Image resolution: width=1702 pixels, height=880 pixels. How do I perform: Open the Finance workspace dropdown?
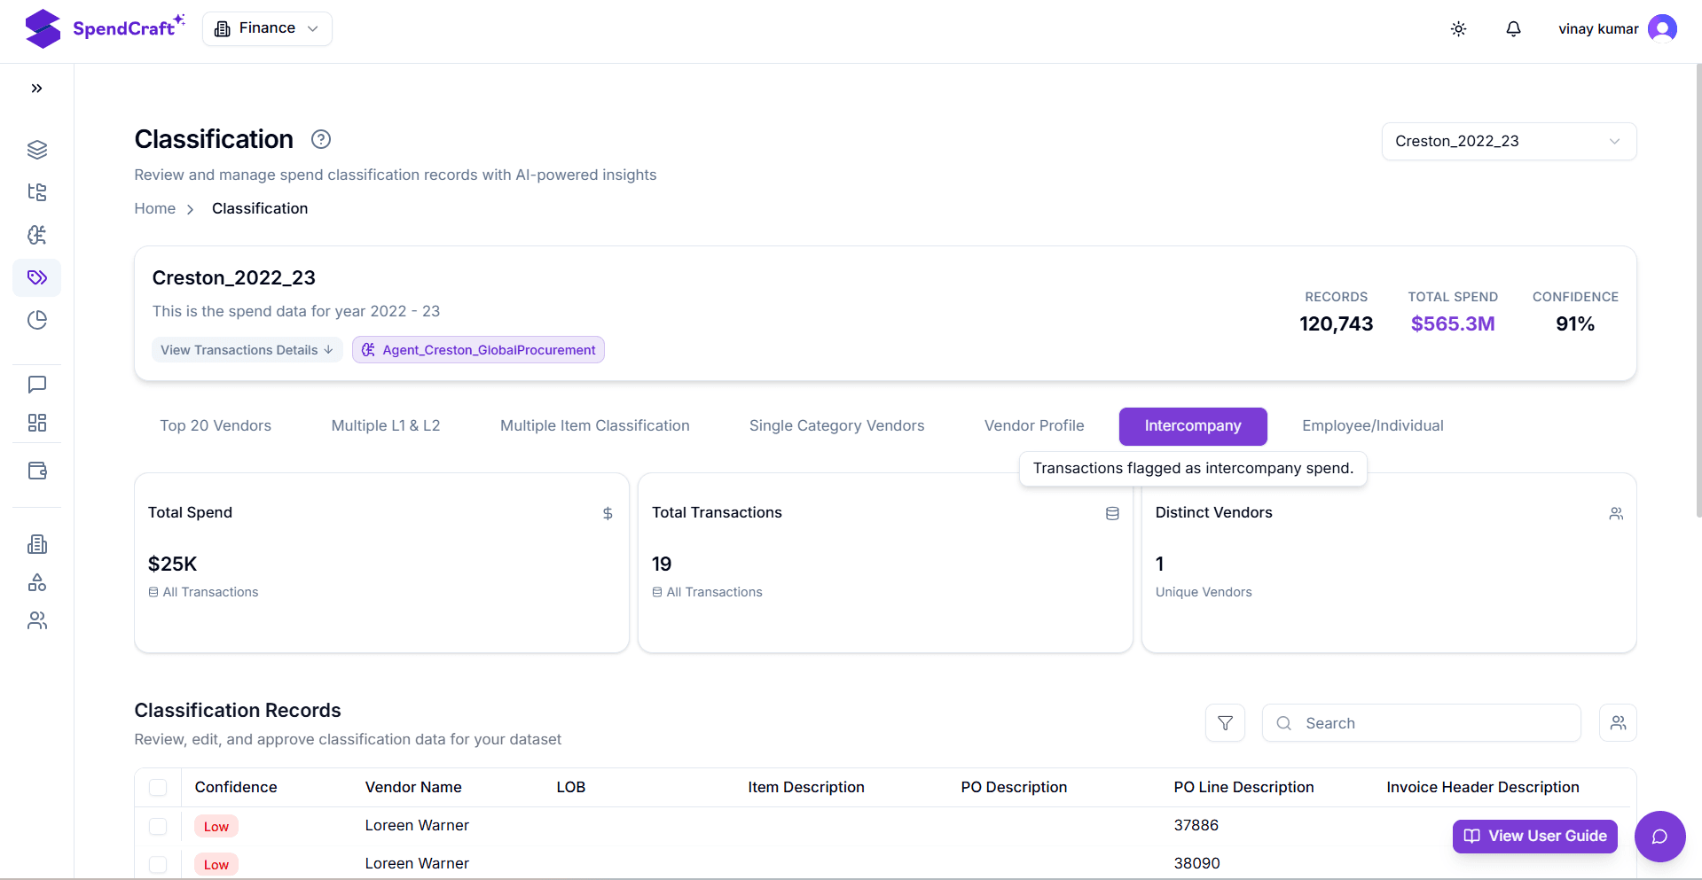[267, 28]
